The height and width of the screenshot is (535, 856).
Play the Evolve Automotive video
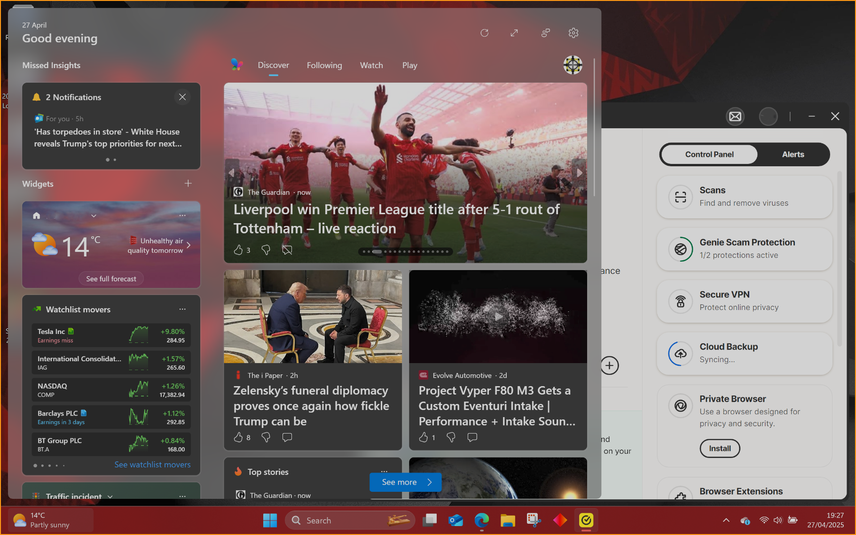tap(498, 316)
